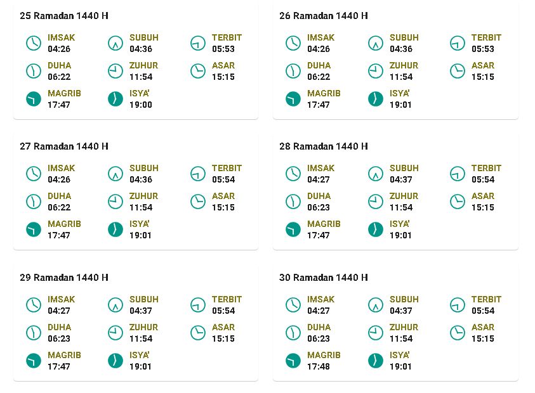Click the Terbit clock icon for 29 Ramadan
Viewport: 535px width, 393px height.
tap(198, 305)
